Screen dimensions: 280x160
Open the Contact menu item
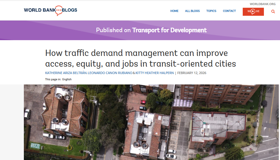click(229, 11)
